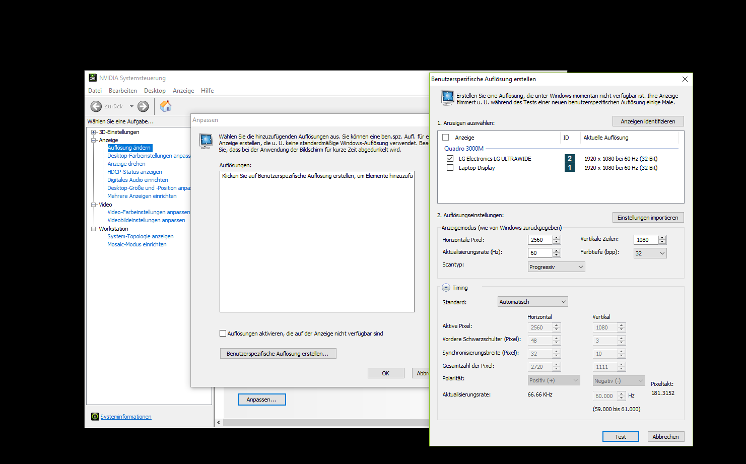This screenshot has height=464, width=746.
Task: Click the Zurück back arrow icon
Action: click(x=96, y=106)
